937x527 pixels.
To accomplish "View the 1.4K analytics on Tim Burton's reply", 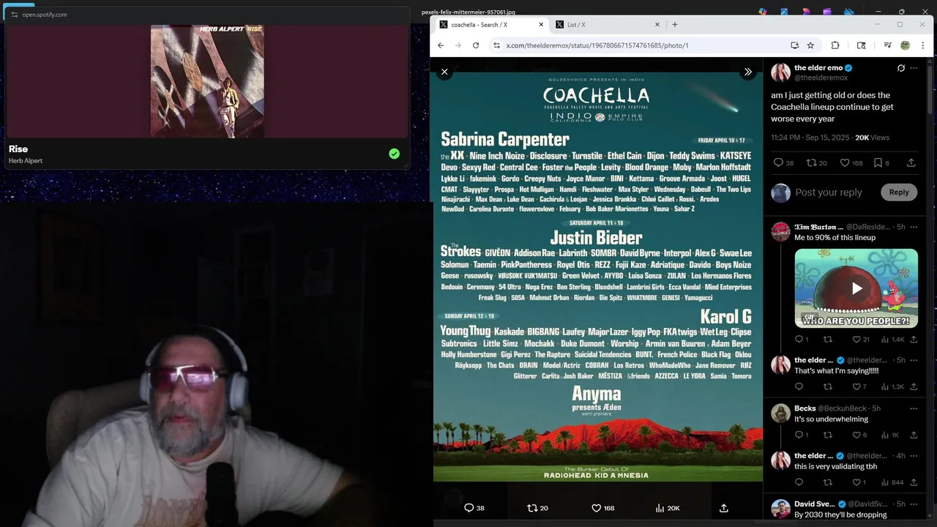I will pos(893,340).
